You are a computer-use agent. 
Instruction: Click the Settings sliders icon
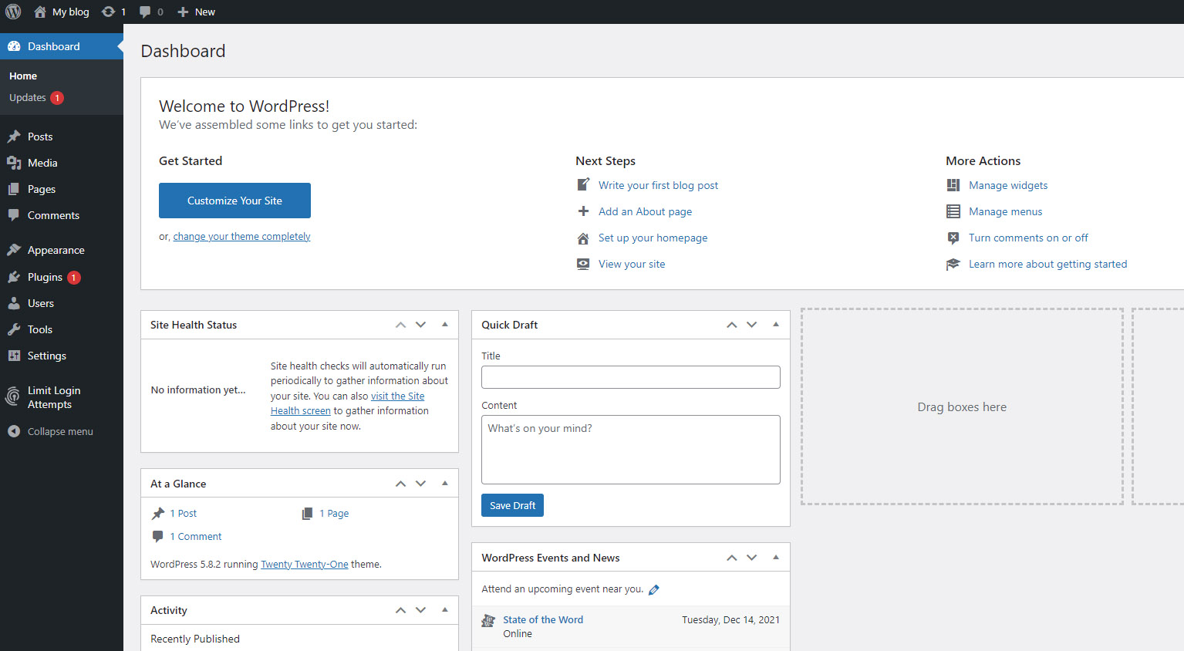(x=14, y=356)
